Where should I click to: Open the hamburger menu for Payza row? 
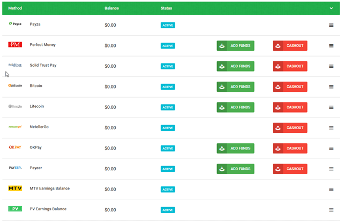click(x=331, y=25)
